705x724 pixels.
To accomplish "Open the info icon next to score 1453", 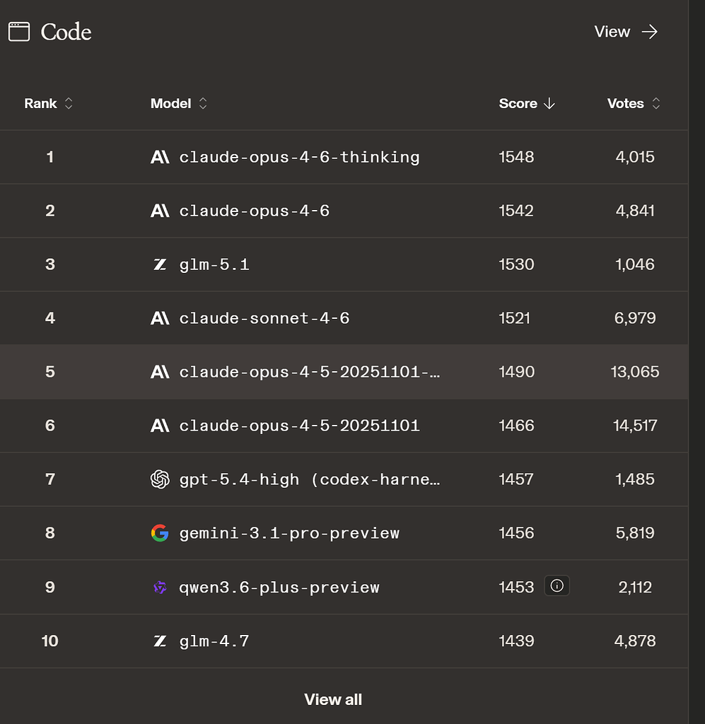I will tap(557, 586).
